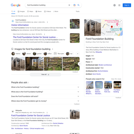Viewport: 134px width, 134px height.
Task: Click three-dot menu beside Center for Social Justice URL
Action: (45, 34)
